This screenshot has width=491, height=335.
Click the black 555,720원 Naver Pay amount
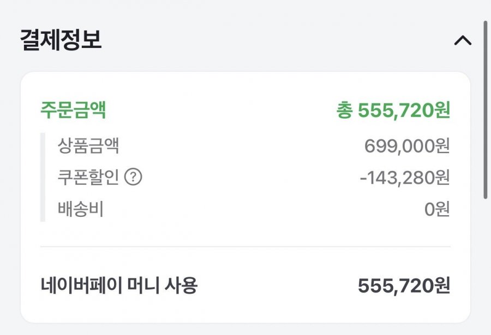click(404, 285)
